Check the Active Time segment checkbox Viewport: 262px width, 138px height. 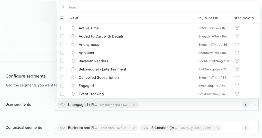point(62,28)
